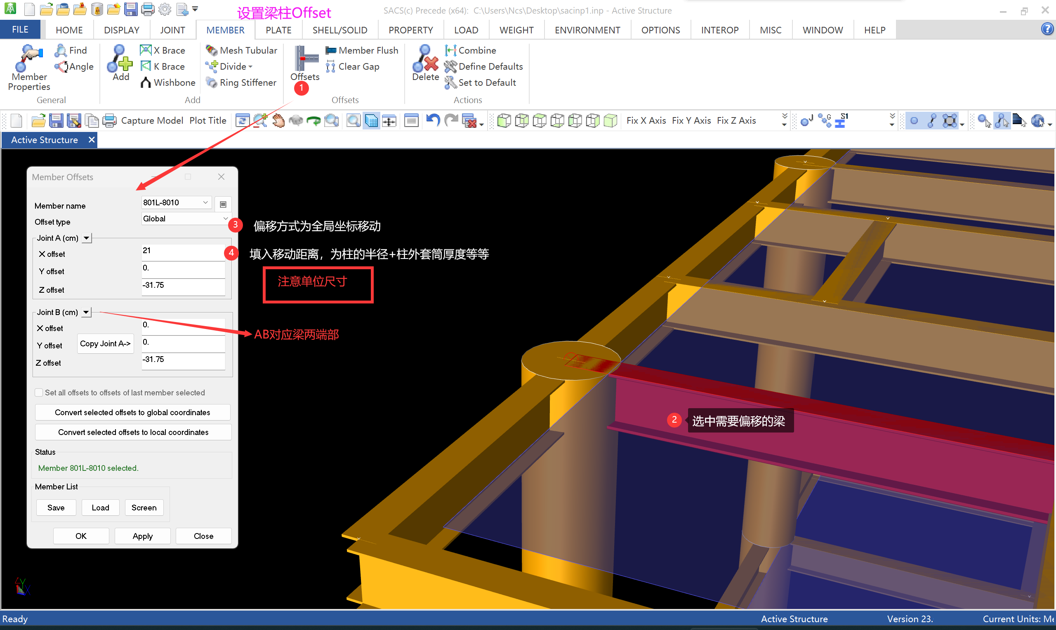Click the Mesh Tubular tool
The image size is (1056, 630).
pyautogui.click(x=241, y=50)
